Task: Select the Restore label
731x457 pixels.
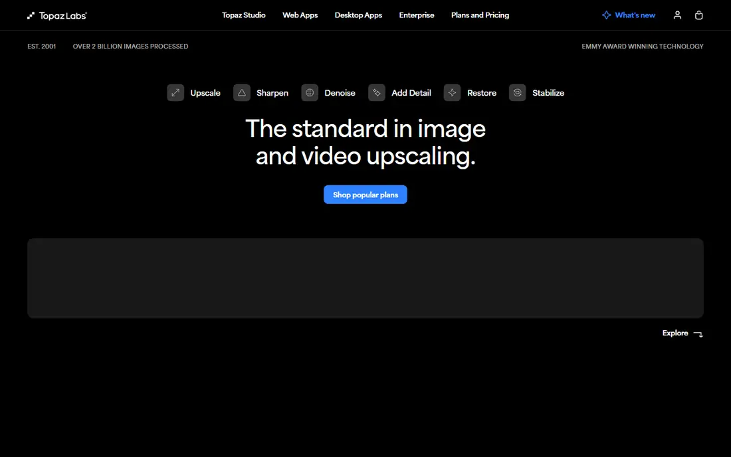Action: pos(482,93)
